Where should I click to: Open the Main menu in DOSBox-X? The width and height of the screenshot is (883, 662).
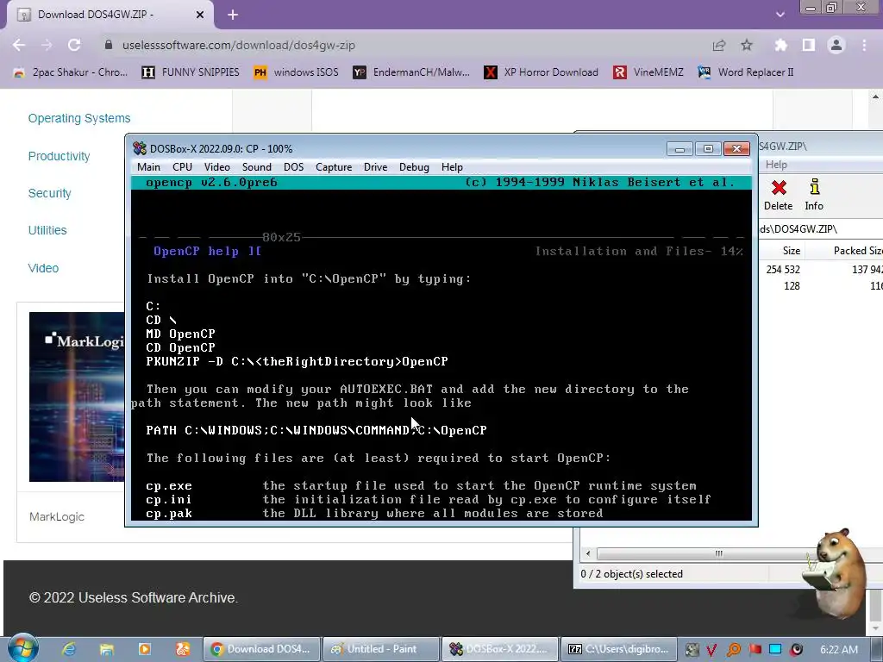tap(148, 167)
